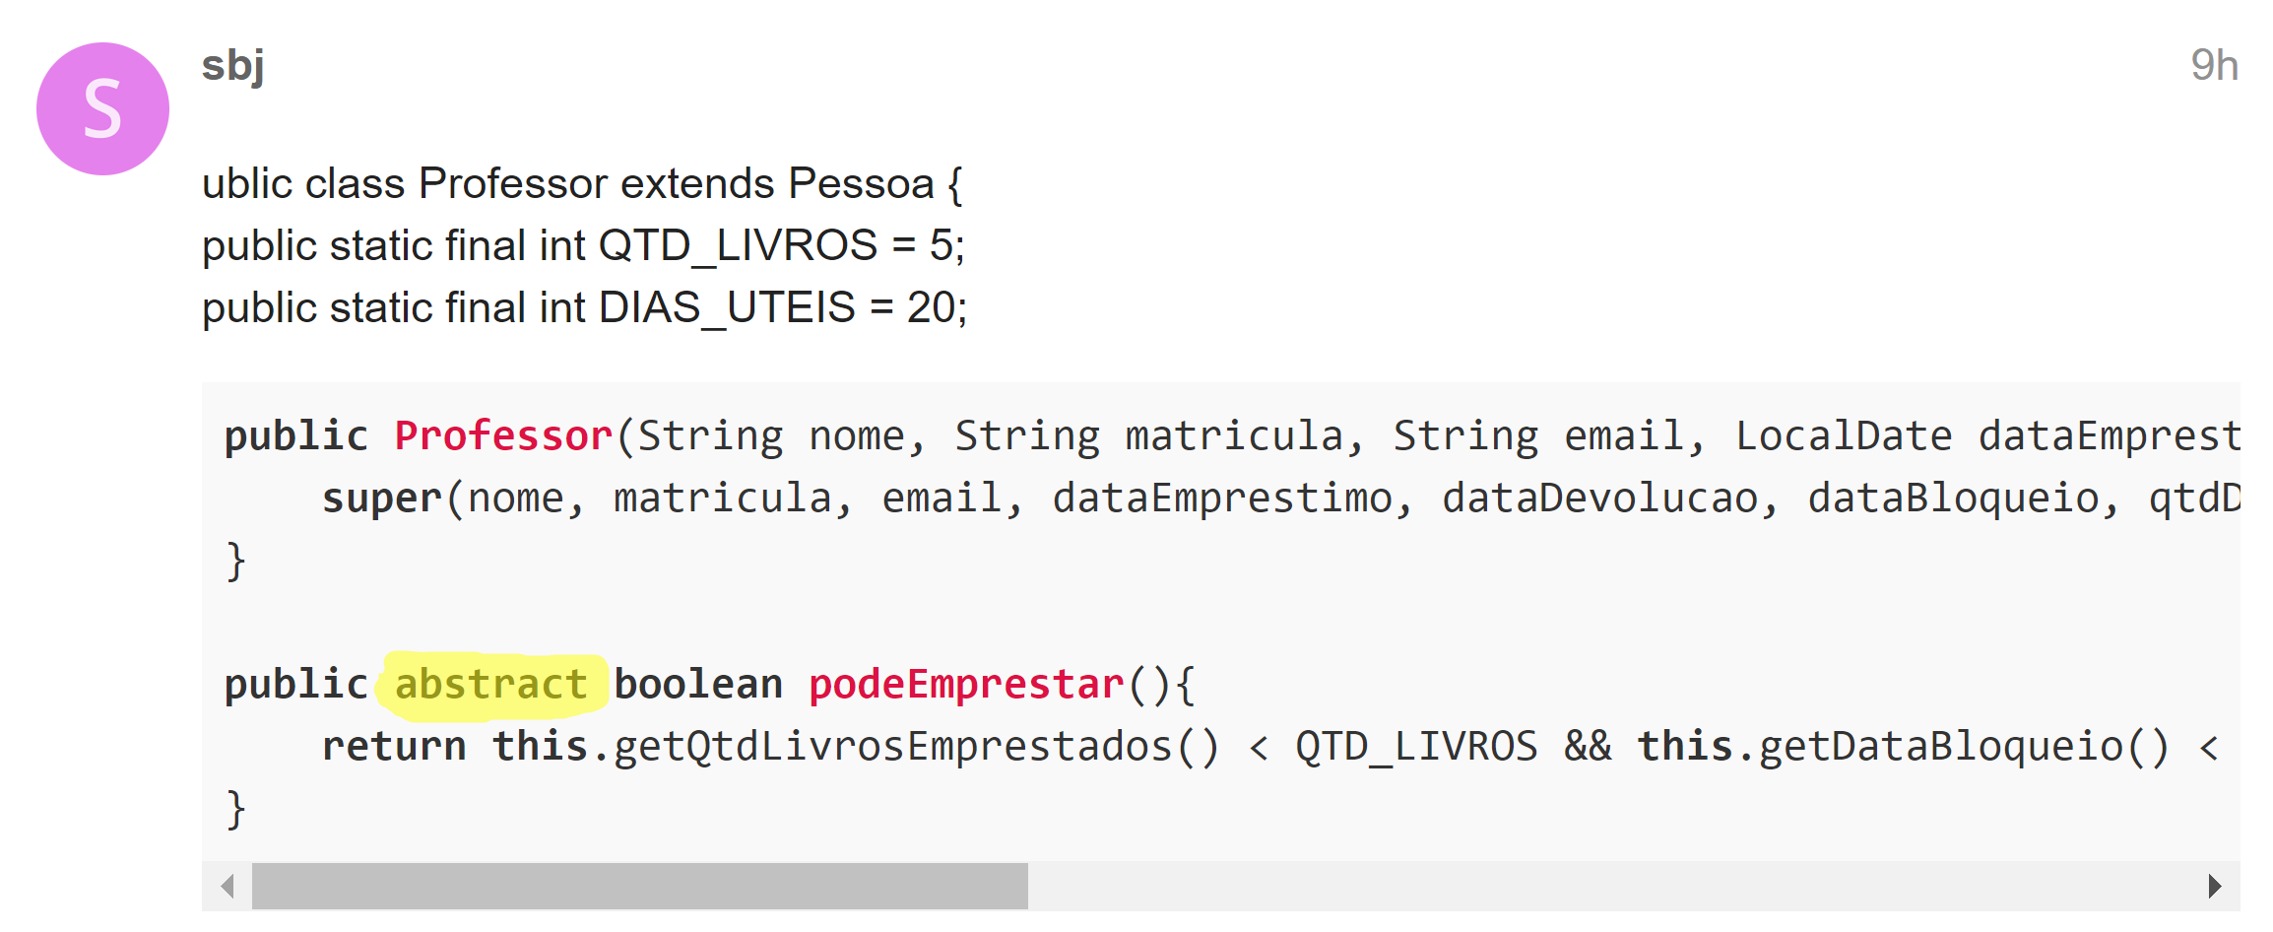Click the QTD_LIVROS = 5 text line

(583, 245)
